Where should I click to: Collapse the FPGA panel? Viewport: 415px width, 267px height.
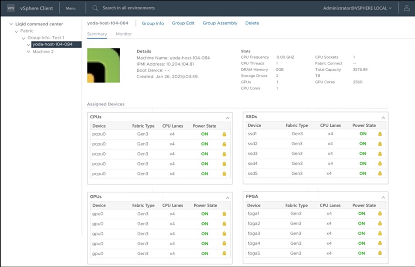[383, 198]
